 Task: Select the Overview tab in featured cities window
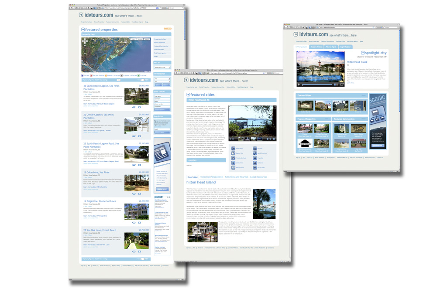193,177
